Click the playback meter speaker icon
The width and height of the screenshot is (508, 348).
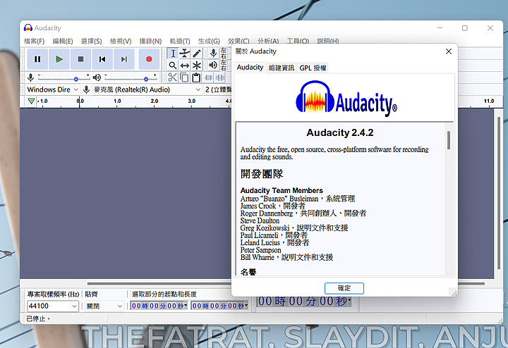pyautogui.click(x=213, y=66)
